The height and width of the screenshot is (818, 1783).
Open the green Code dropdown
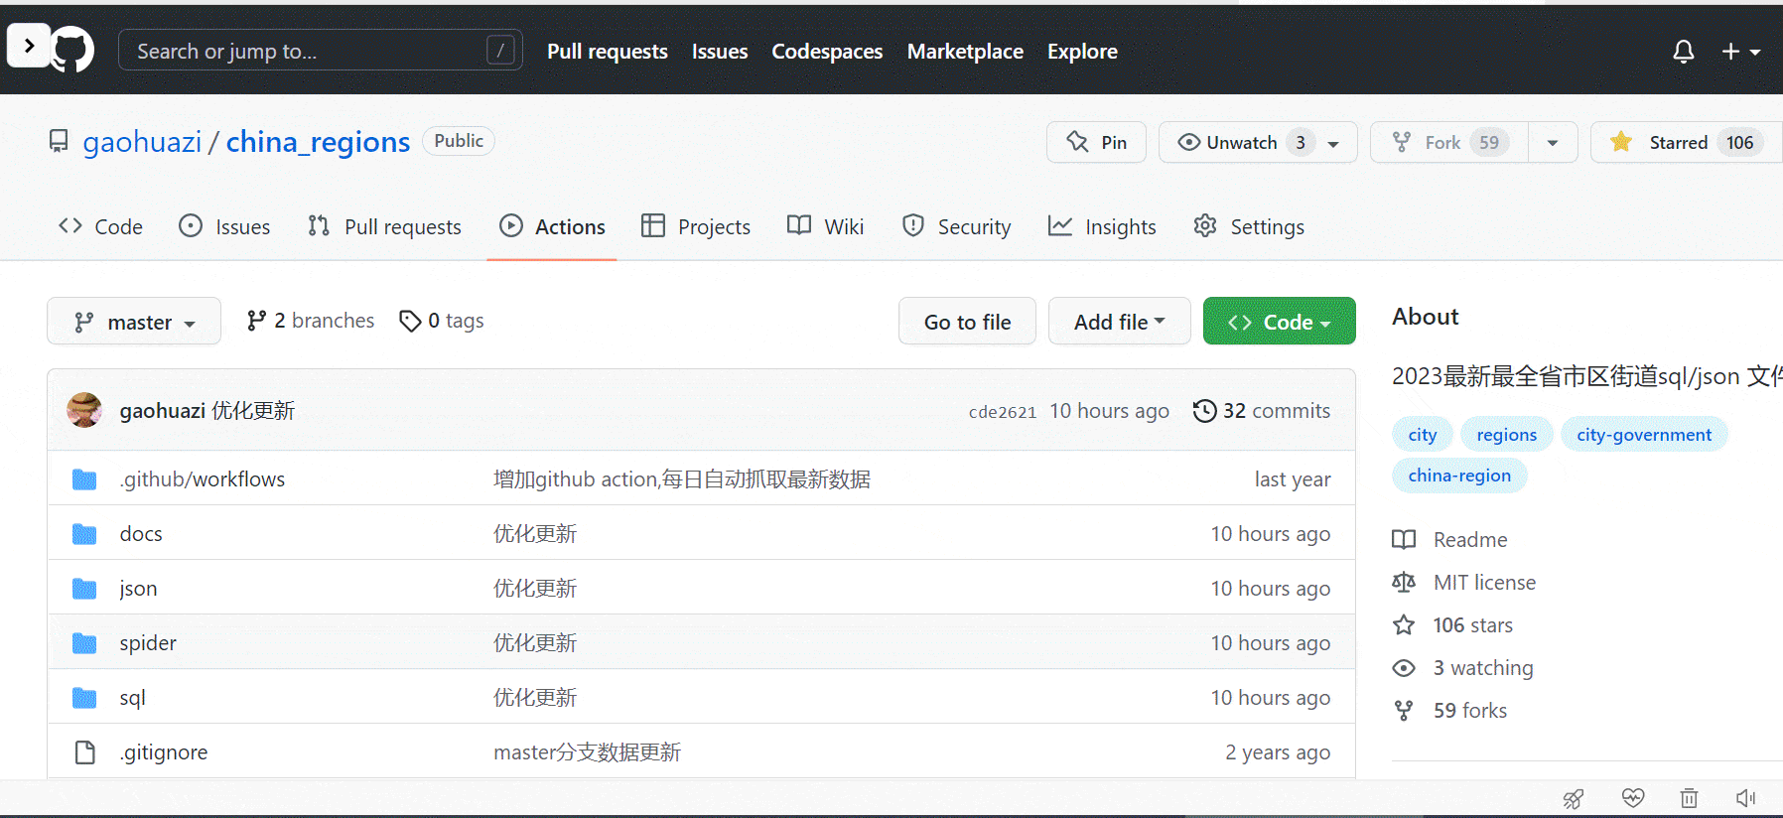[x=1279, y=322]
